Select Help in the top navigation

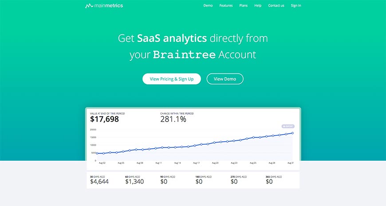tap(258, 6)
